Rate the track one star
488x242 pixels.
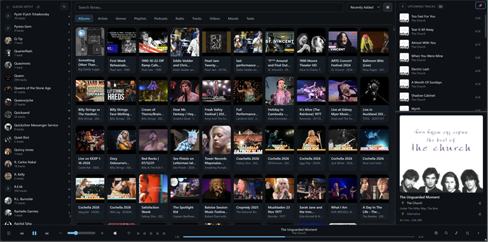pos(138,233)
